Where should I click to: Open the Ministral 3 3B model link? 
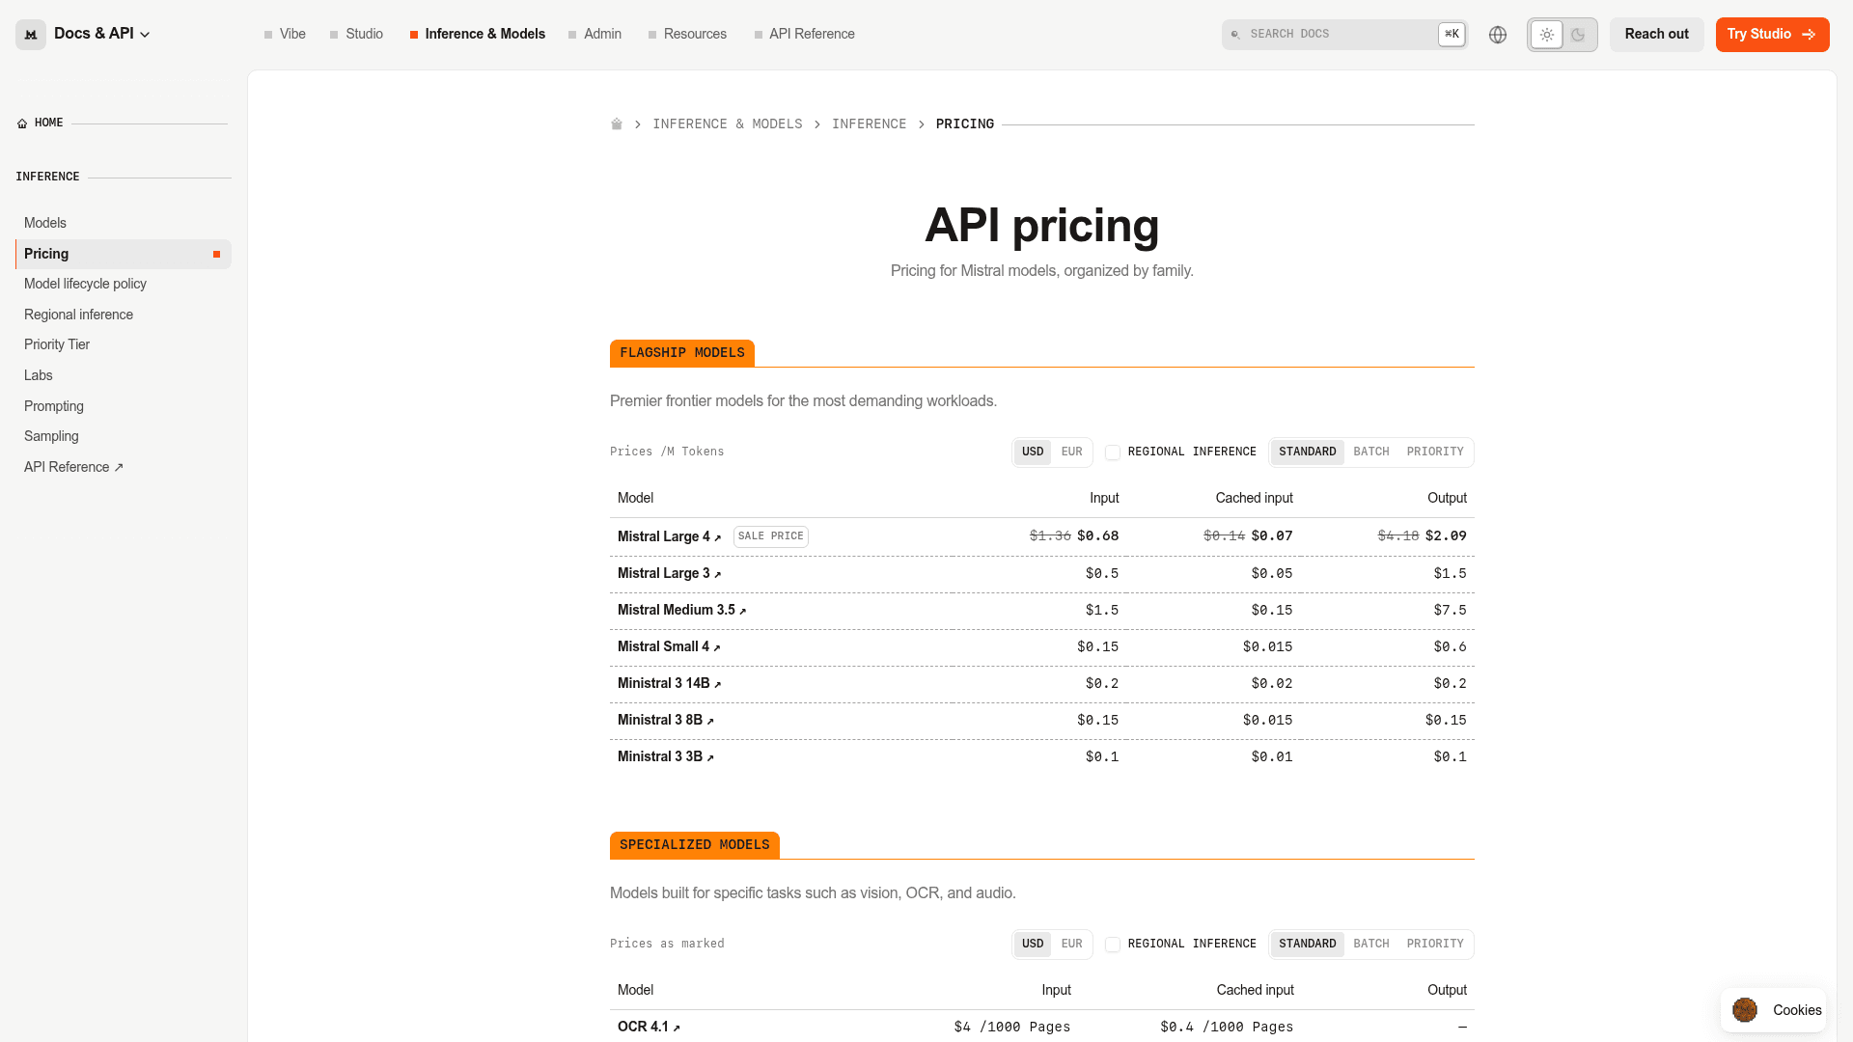(x=666, y=756)
